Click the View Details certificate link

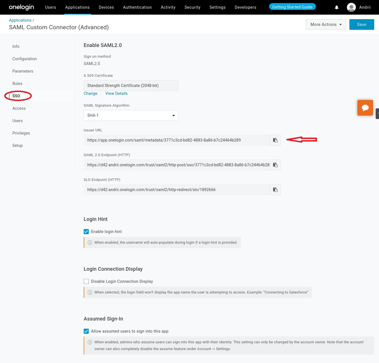click(x=116, y=93)
